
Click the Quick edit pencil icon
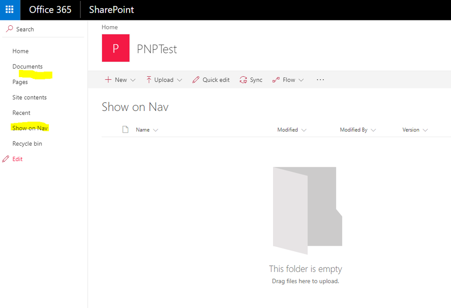click(x=195, y=80)
